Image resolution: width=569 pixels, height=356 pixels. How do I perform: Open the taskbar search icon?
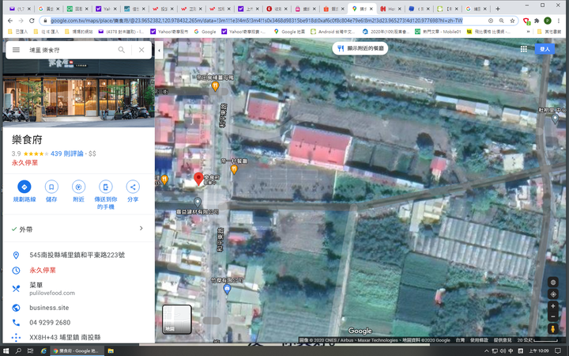[18, 350]
